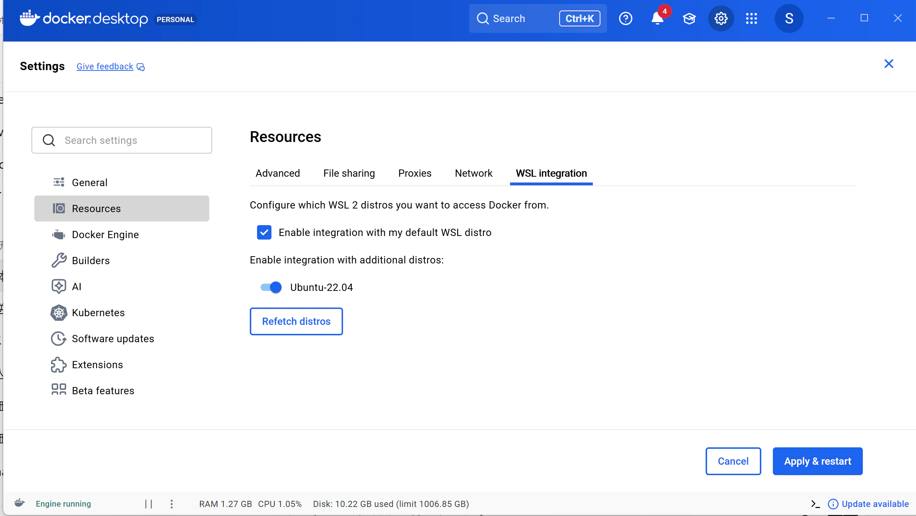The image size is (916, 516).
Task: Click the settings gear icon
Action: [721, 18]
